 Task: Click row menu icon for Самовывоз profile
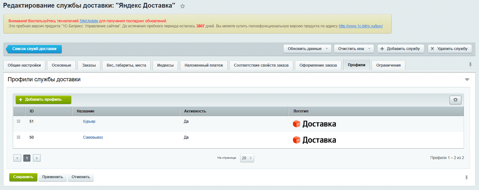point(19,137)
